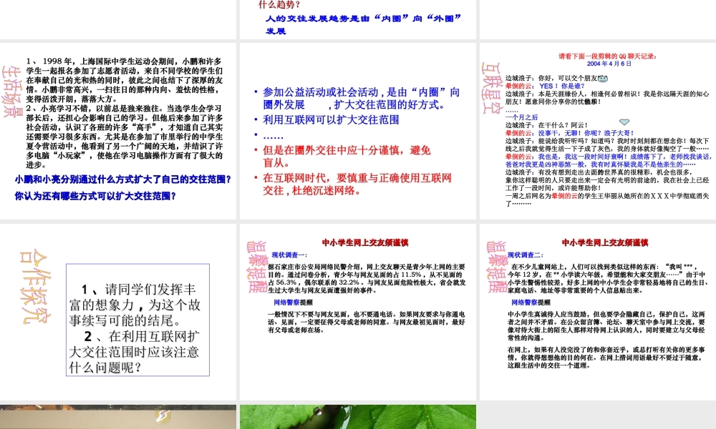Select the 互联星空 QQ chat record slide

(598, 131)
